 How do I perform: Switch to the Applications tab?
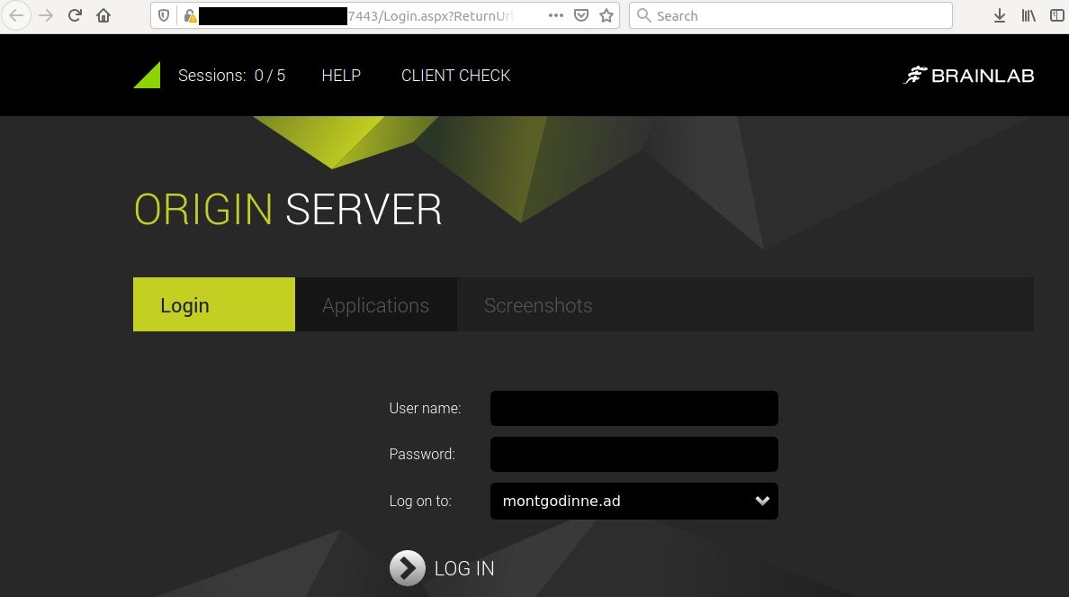pos(375,304)
